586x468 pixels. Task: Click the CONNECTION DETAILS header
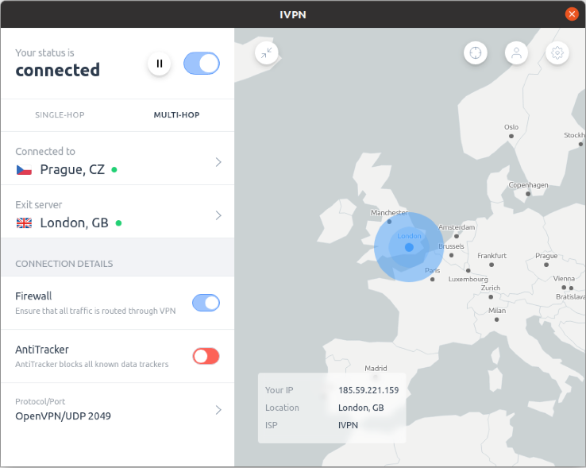click(64, 264)
